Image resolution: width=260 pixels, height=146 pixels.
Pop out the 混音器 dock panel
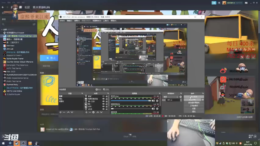[x=160, y=93]
